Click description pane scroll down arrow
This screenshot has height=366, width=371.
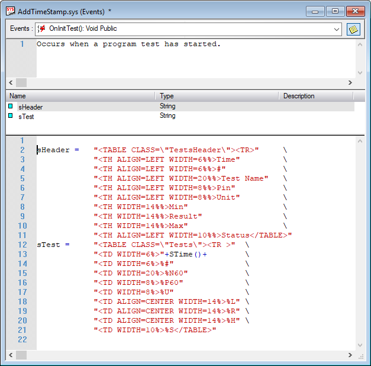(x=360, y=73)
